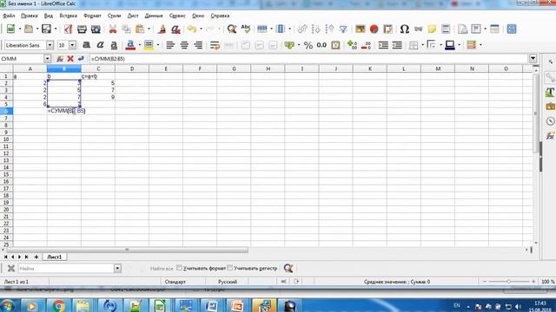Screen dimensions: 556x312
Task: Insert special character omega
Action: coord(405,29)
